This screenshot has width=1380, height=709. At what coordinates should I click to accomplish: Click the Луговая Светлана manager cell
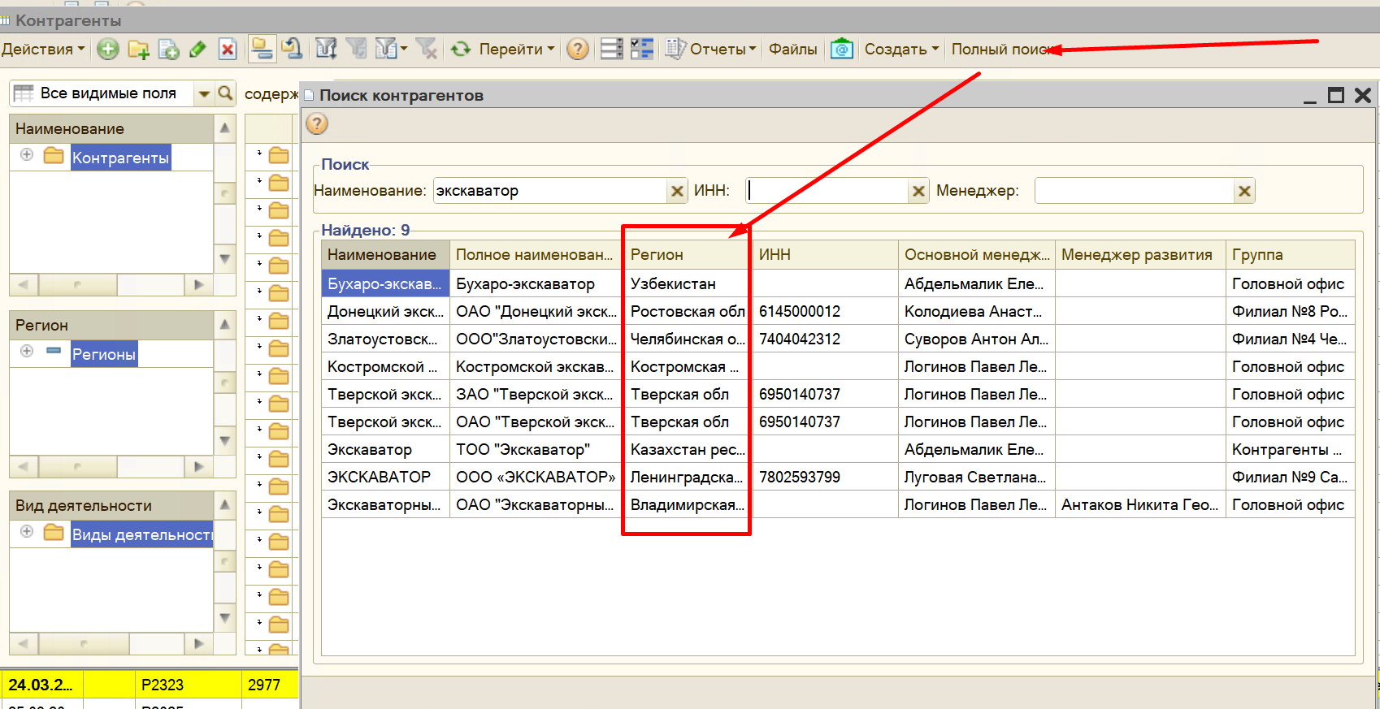[x=976, y=477]
